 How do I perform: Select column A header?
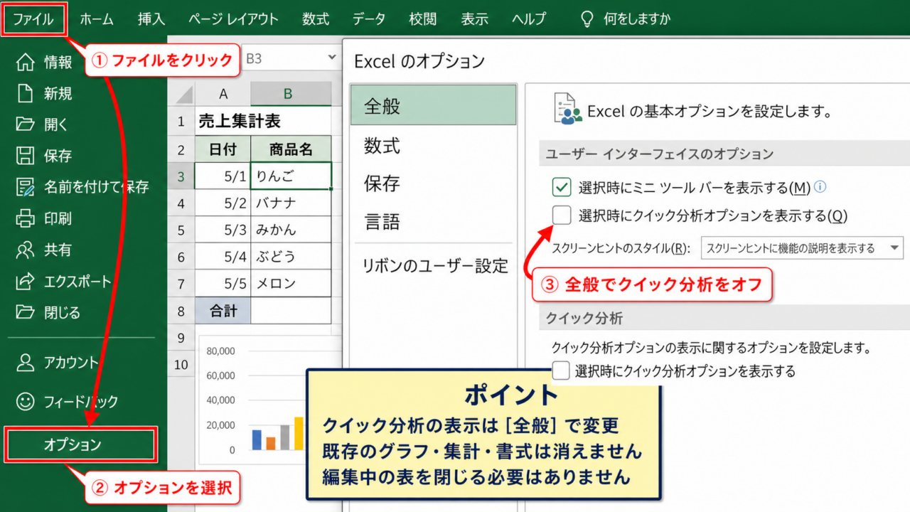click(223, 94)
